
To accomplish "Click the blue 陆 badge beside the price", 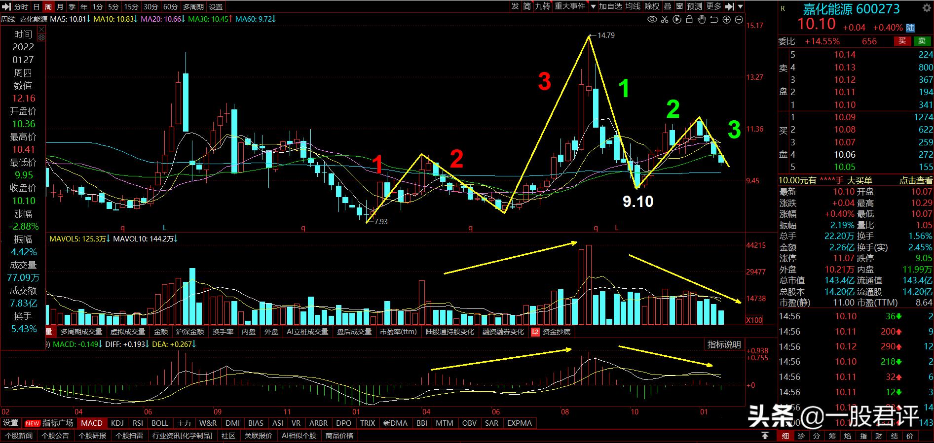I will point(910,28).
